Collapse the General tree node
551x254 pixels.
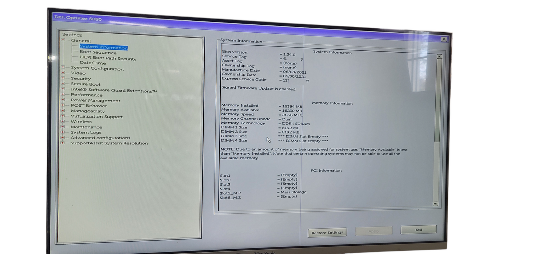point(63,40)
